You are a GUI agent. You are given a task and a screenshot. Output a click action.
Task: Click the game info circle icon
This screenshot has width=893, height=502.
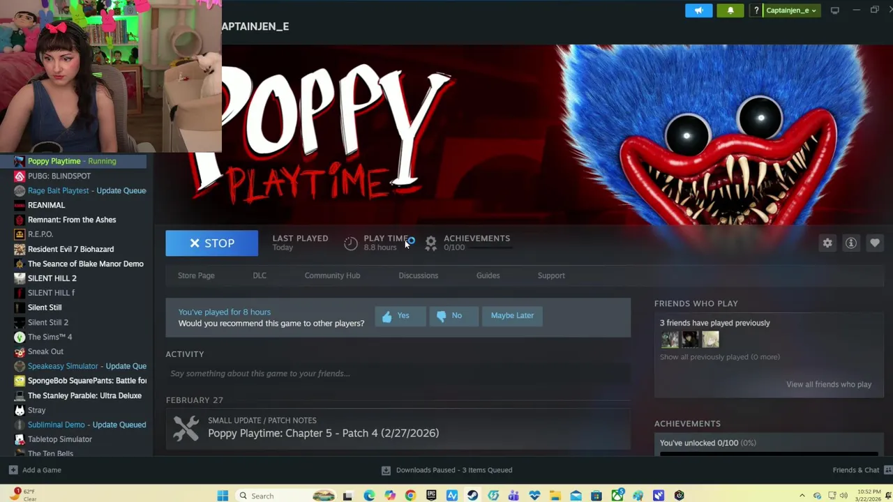(x=851, y=243)
